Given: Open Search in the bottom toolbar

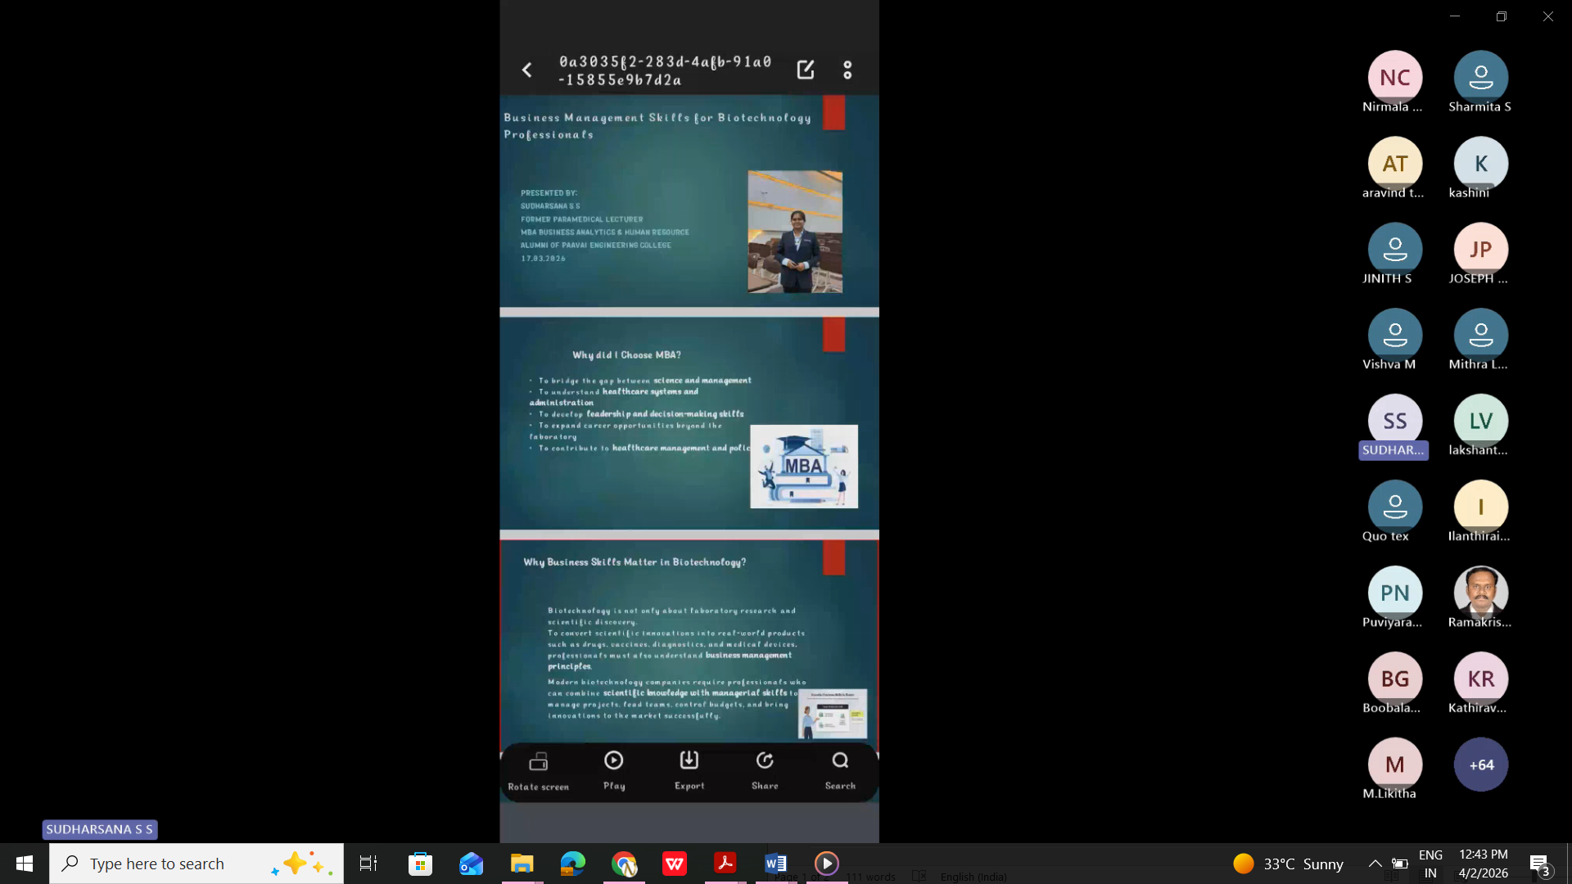Looking at the screenshot, I should pos(840,761).
